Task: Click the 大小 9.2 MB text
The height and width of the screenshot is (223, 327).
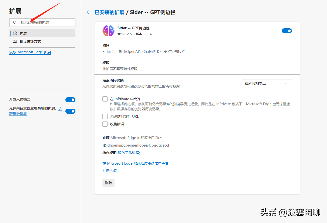Action: [x=126, y=34]
